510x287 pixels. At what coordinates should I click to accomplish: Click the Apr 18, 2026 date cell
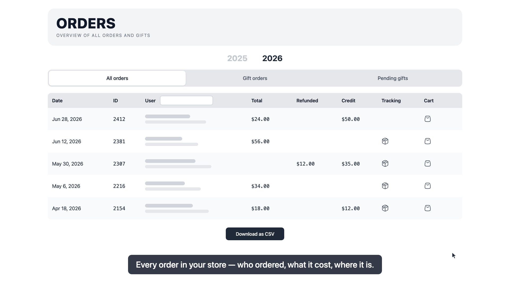coord(66,208)
